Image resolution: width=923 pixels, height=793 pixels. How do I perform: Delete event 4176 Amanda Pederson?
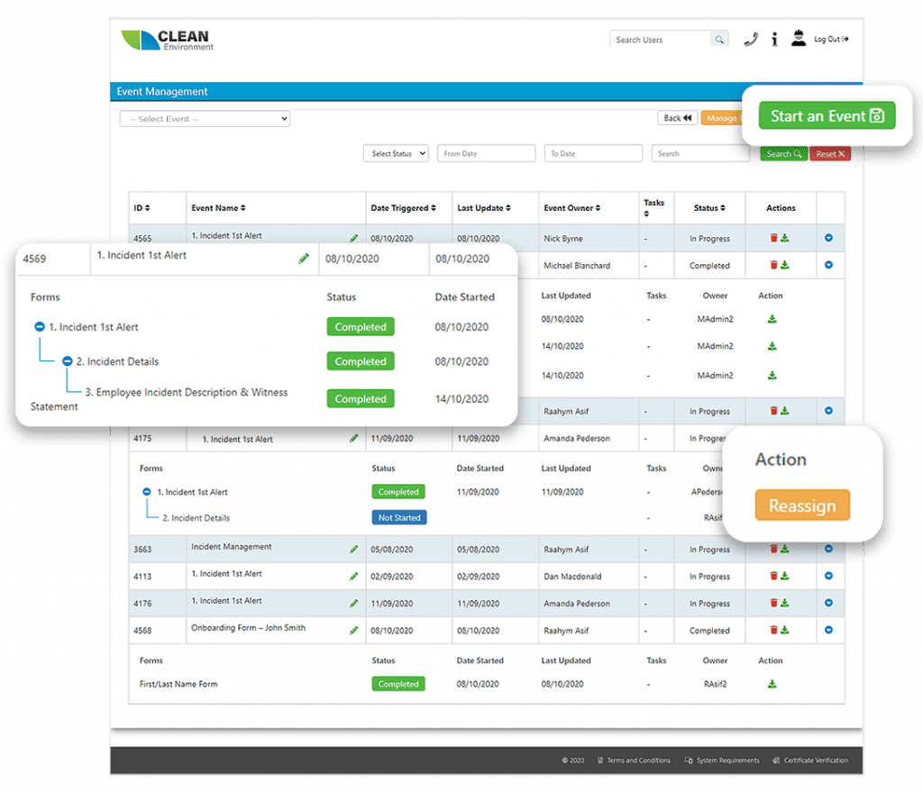(774, 603)
